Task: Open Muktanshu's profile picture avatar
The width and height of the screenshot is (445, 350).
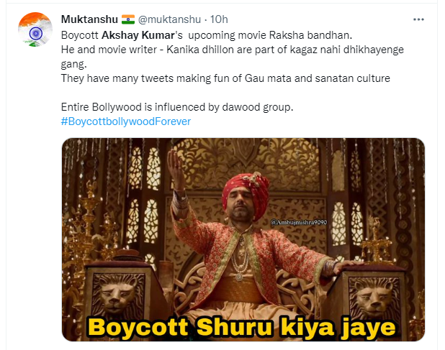Action: [35, 29]
